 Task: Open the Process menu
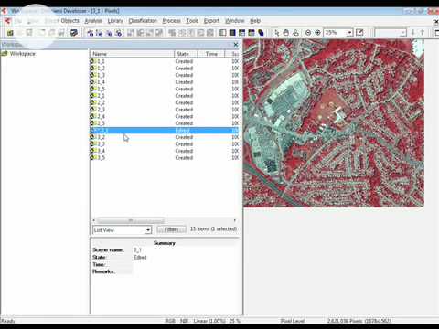tap(171, 21)
